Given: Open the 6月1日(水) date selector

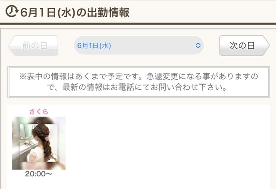Looking at the screenshot, I should [138, 45].
